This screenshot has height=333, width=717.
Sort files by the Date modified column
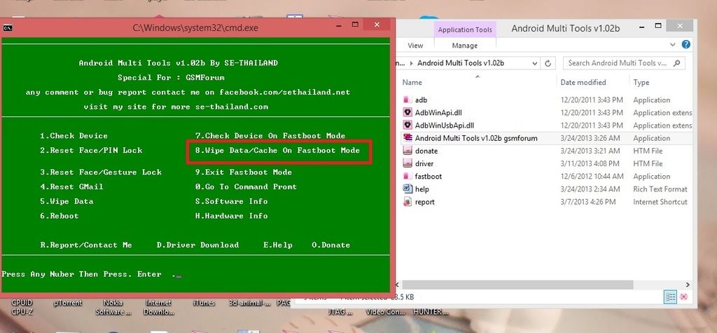point(583,82)
